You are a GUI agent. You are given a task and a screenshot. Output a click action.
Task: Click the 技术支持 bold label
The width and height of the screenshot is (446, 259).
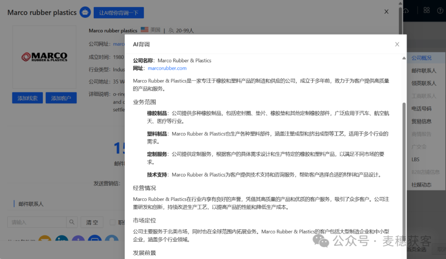157,174
